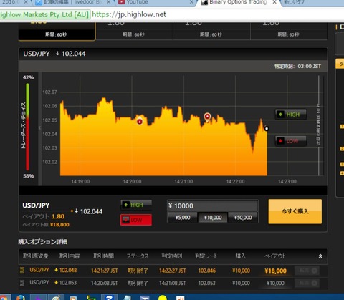Open the question mark app in taskbar

pos(110,297)
